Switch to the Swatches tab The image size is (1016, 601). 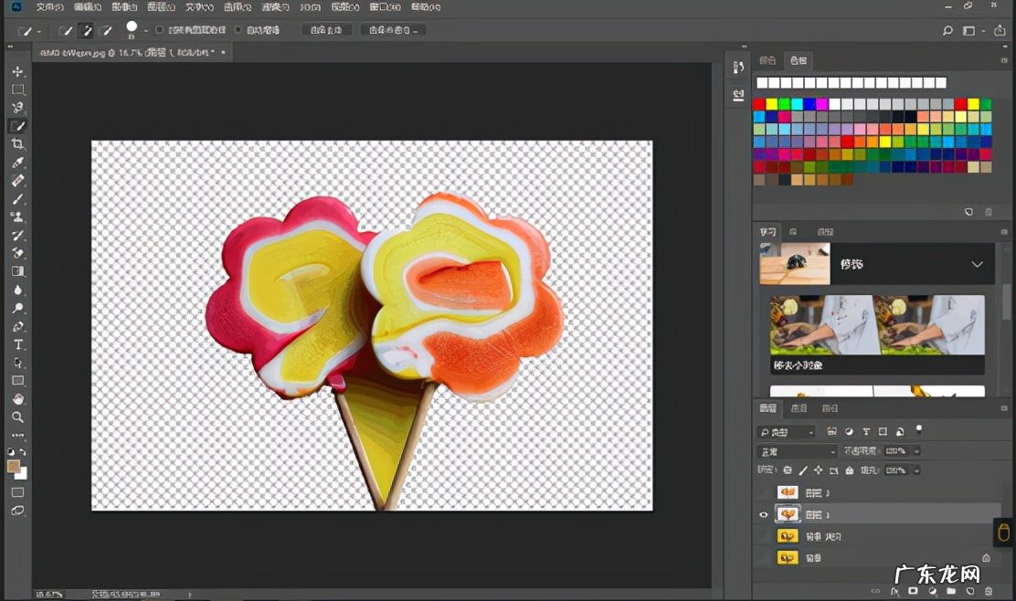[798, 60]
